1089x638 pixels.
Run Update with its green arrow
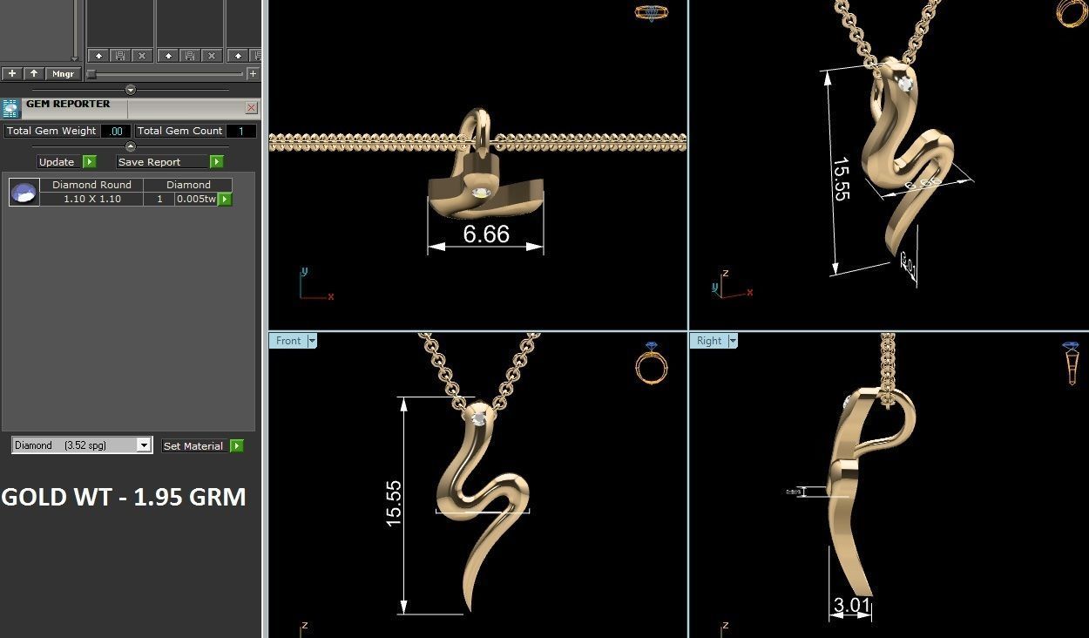[x=89, y=162]
